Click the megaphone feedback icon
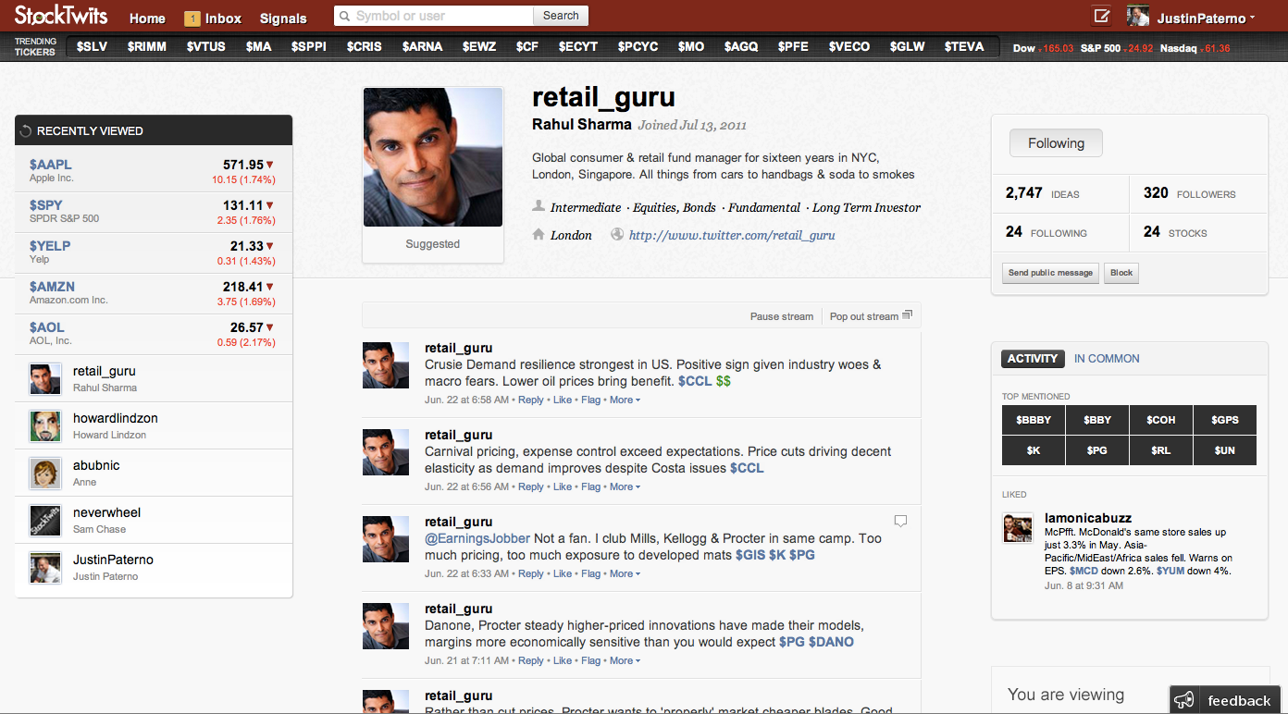1288x714 pixels. tap(1184, 701)
